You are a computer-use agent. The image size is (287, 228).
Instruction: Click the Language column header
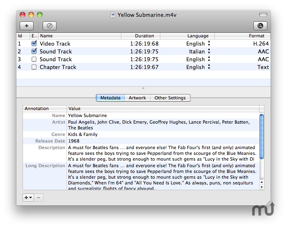(x=187, y=36)
